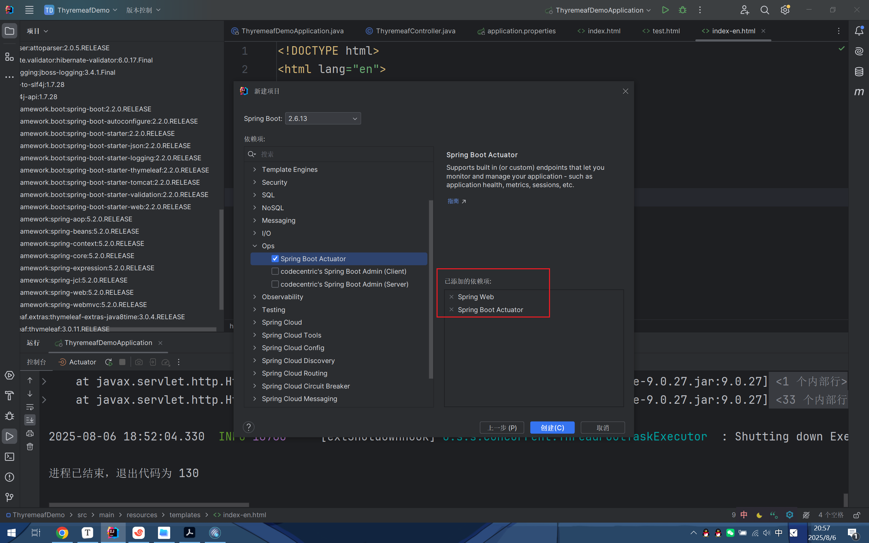Click the Debug bug icon in top toolbar
869x543 pixels.
(682, 10)
